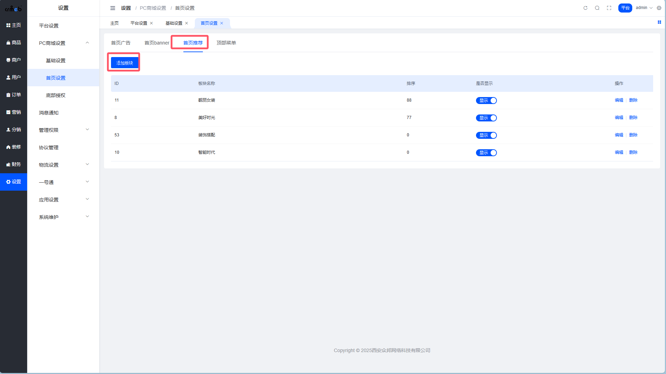Collapse the PC商城设置 submenu
Image resolution: width=666 pixels, height=374 pixels.
63,43
